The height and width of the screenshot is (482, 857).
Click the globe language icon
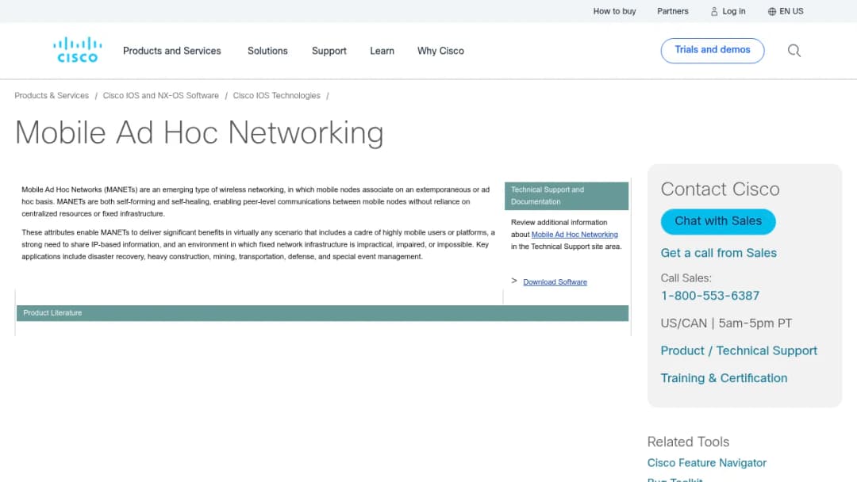tap(772, 11)
